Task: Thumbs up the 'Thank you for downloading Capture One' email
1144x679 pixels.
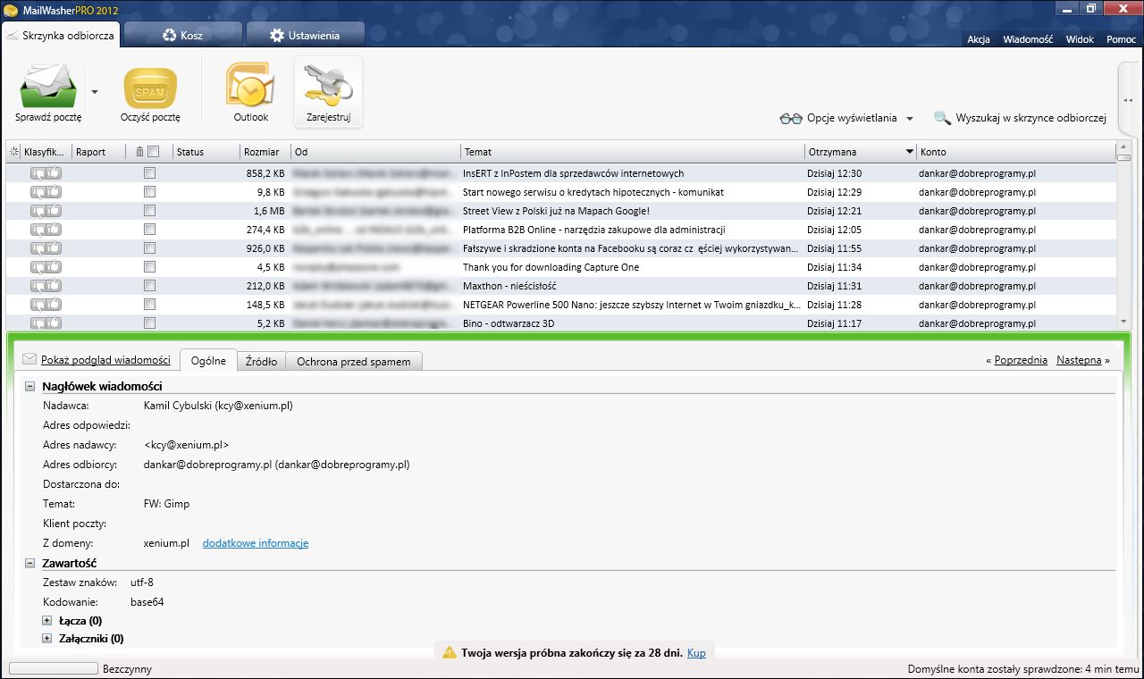Action: click(55, 267)
